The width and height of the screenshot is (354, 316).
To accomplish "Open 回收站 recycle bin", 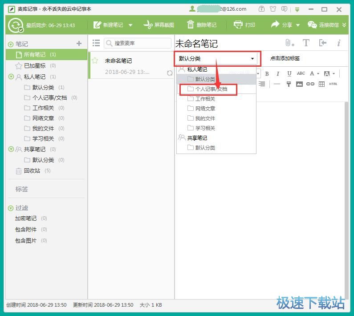I will (x=33, y=171).
